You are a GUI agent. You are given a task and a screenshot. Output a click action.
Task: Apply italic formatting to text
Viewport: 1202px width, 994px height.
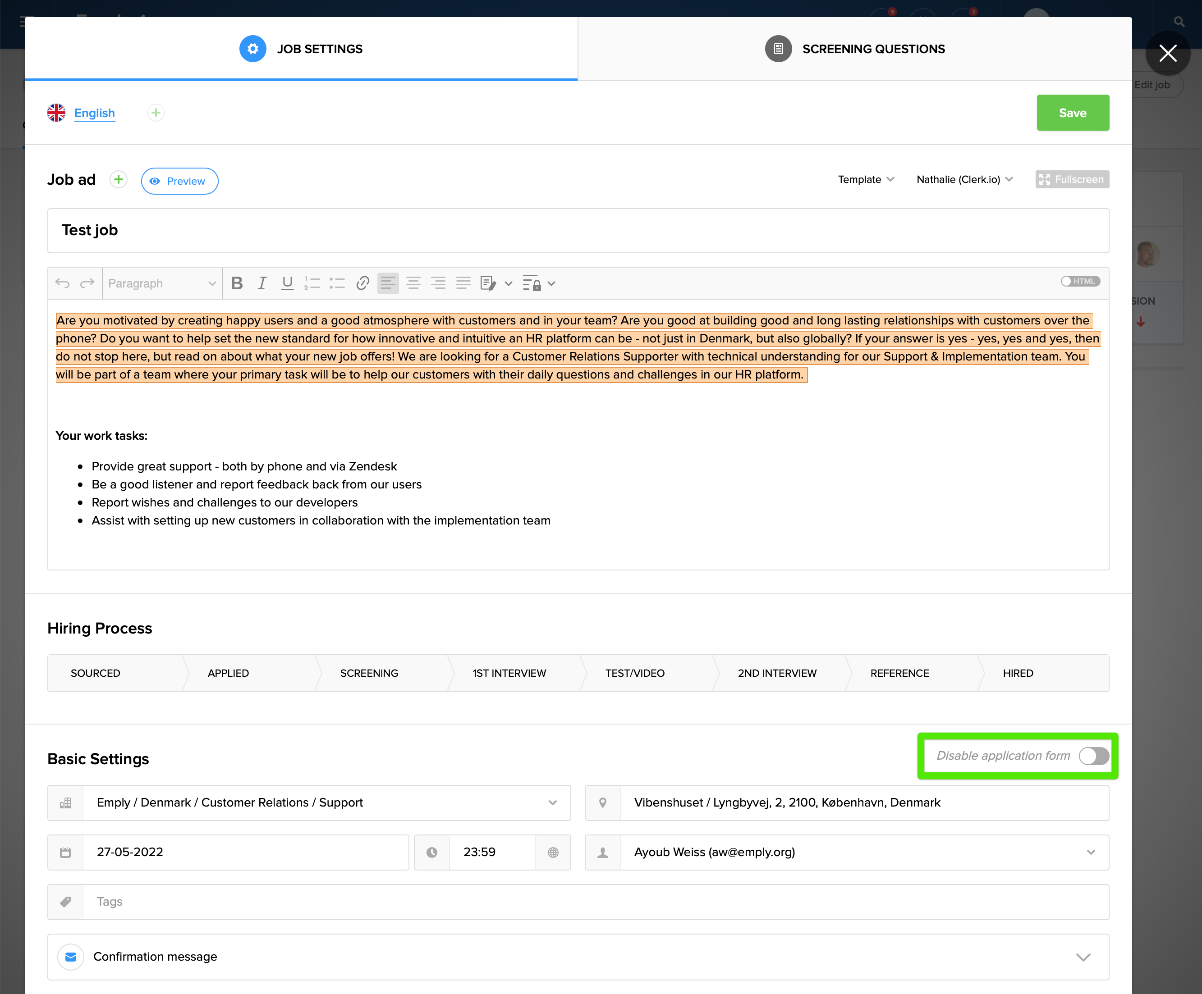[262, 283]
